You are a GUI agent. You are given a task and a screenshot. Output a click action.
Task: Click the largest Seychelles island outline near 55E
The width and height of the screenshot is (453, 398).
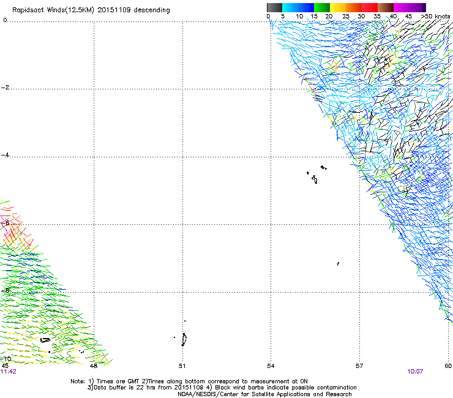(x=315, y=179)
